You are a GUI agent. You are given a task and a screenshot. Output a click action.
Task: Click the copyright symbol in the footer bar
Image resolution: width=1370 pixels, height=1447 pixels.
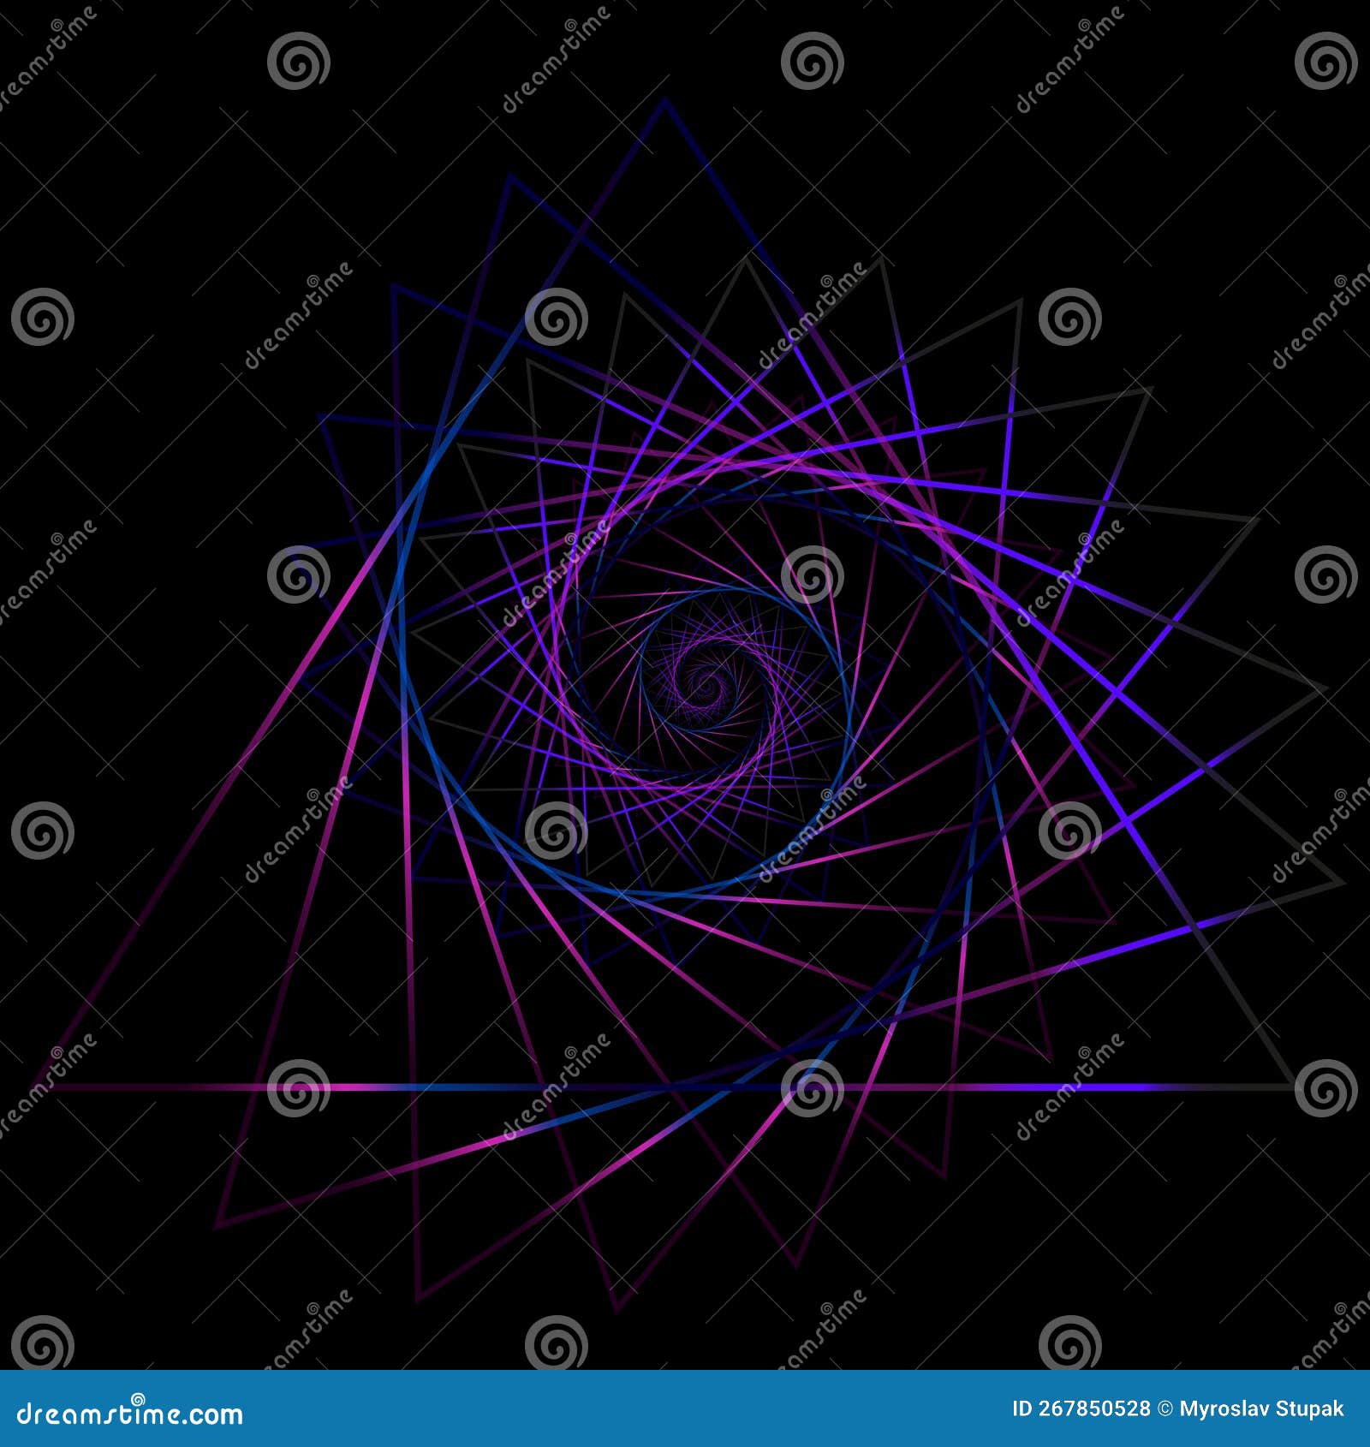click(1164, 1408)
